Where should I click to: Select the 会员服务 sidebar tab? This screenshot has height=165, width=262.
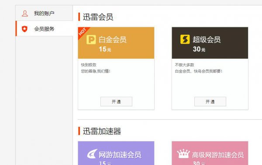coord(44,29)
